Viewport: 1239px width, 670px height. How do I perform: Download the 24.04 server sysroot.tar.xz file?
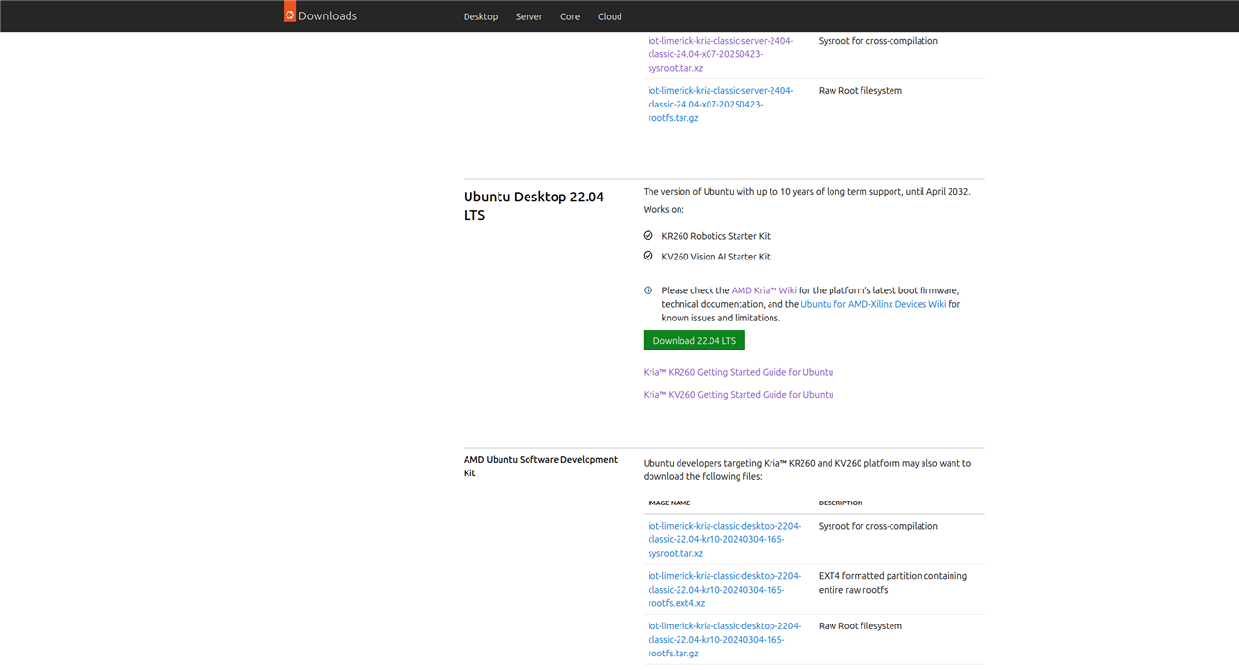pos(720,54)
